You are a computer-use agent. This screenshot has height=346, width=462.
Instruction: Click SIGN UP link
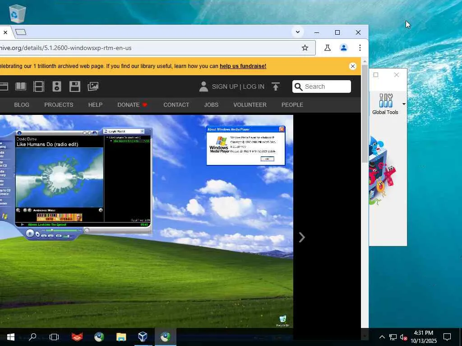coord(225,86)
